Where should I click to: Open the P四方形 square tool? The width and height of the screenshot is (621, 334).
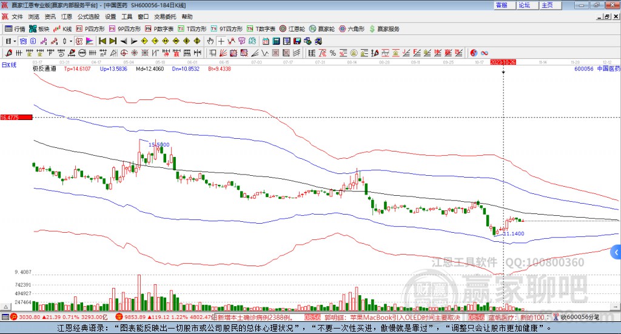(x=90, y=29)
